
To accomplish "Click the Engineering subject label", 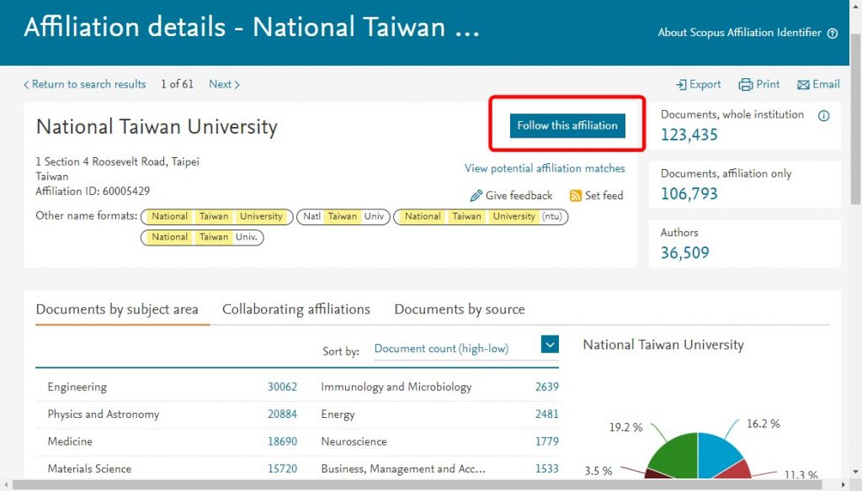I will tap(77, 388).
